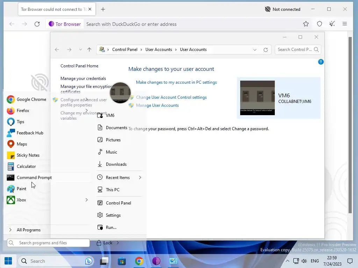
Task: Go up one level in Control Panel
Action: (89, 50)
